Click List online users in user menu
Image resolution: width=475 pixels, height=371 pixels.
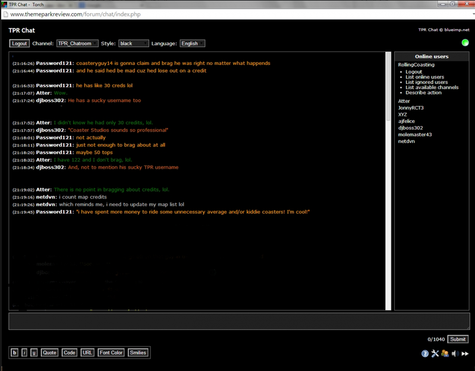pyautogui.click(x=424, y=77)
